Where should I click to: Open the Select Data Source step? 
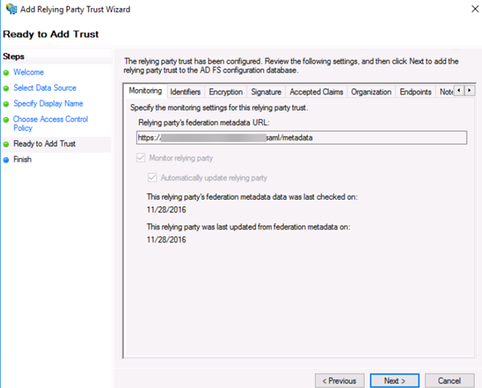coord(44,87)
